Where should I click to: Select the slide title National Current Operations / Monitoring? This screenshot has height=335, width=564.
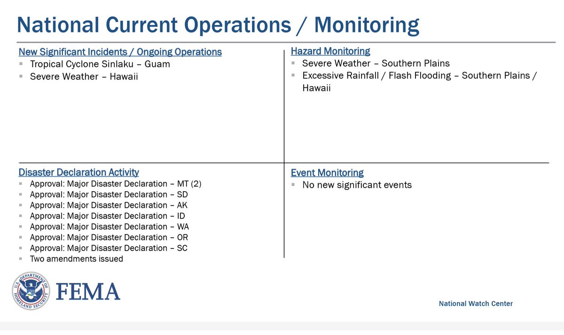pyautogui.click(x=218, y=25)
